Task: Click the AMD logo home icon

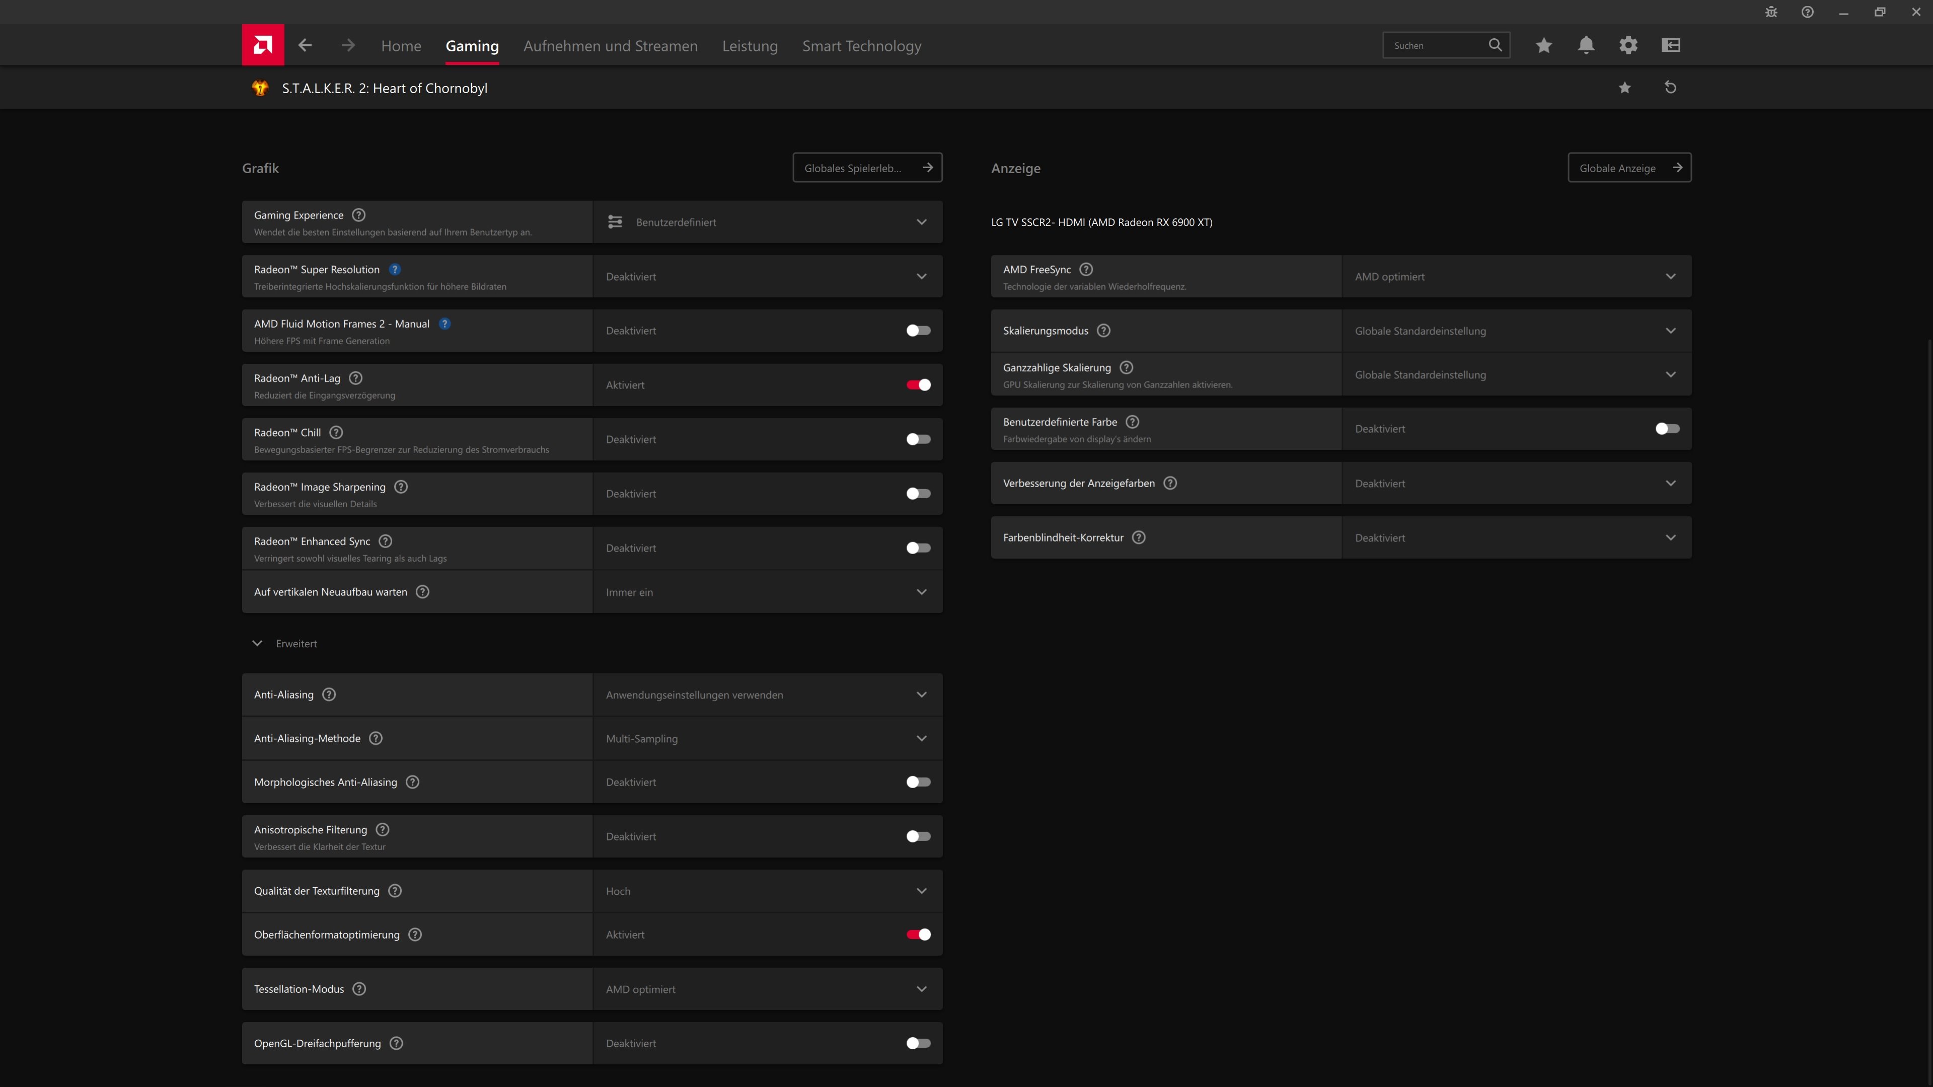Action: [x=263, y=45]
